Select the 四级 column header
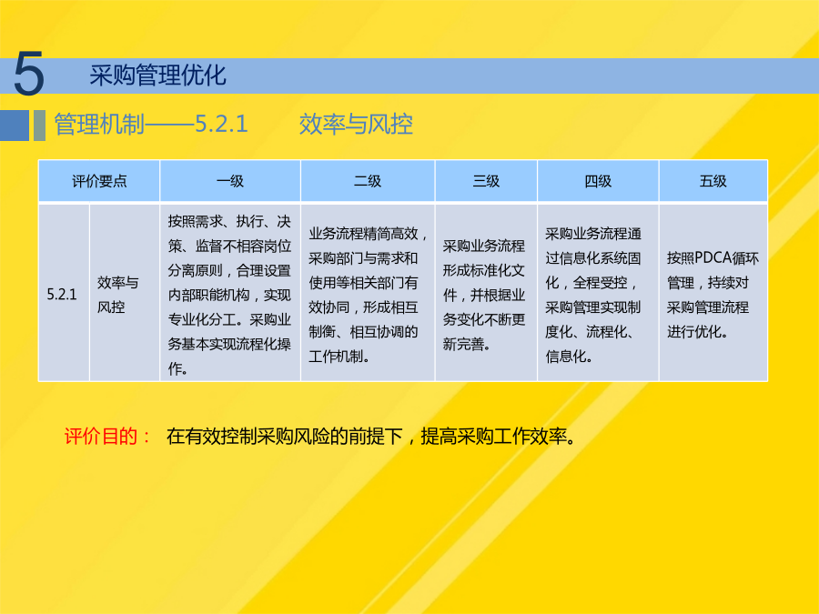819x614 pixels. tap(598, 181)
